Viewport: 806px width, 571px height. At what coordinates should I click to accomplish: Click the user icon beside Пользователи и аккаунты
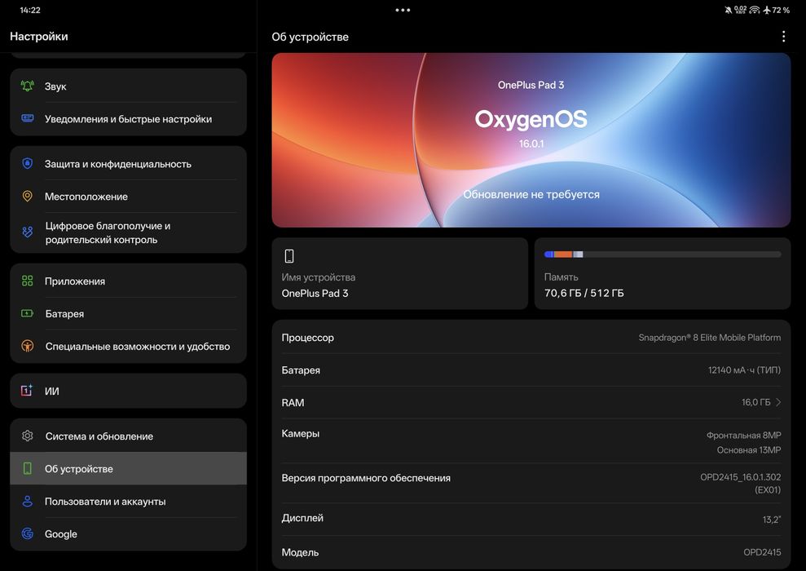point(27,501)
